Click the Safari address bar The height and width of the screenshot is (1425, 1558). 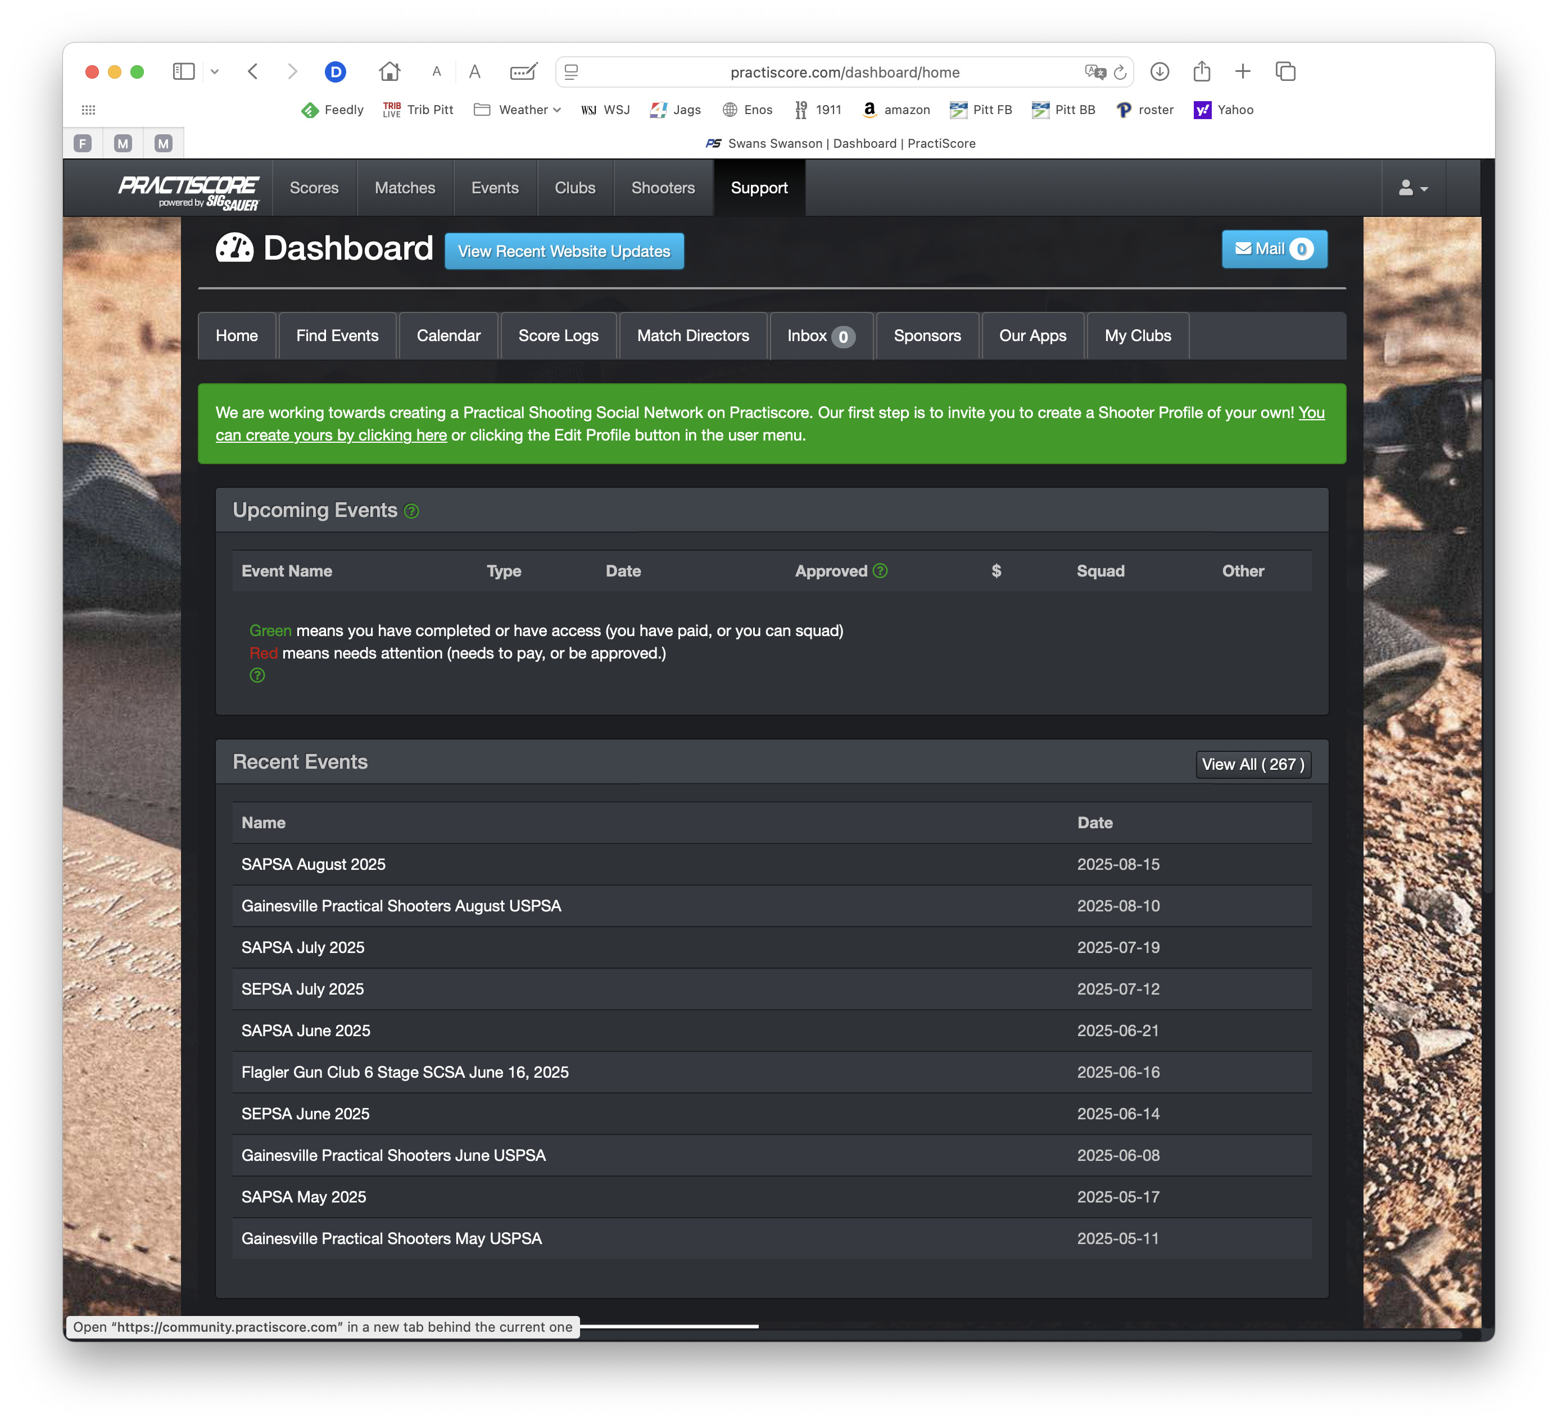(x=844, y=72)
